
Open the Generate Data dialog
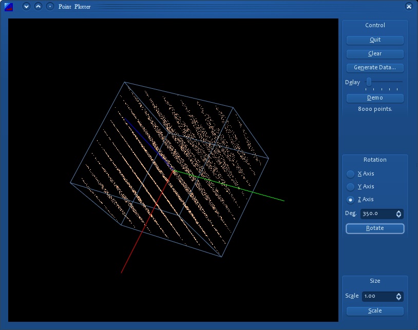coord(375,68)
